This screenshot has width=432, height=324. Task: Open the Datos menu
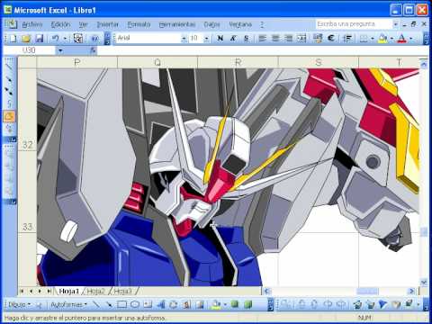[211, 24]
